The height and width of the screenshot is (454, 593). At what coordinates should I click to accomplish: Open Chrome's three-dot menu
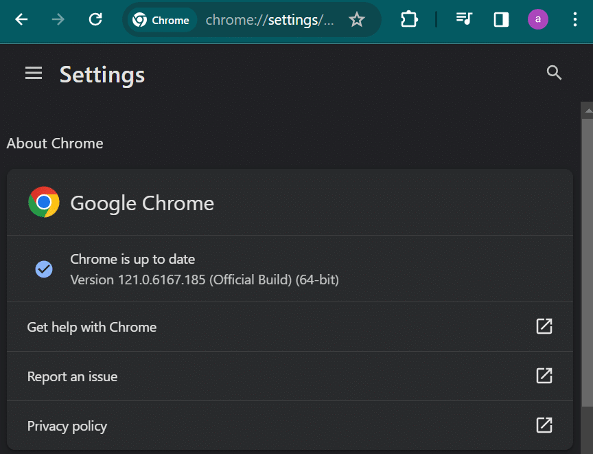click(575, 19)
